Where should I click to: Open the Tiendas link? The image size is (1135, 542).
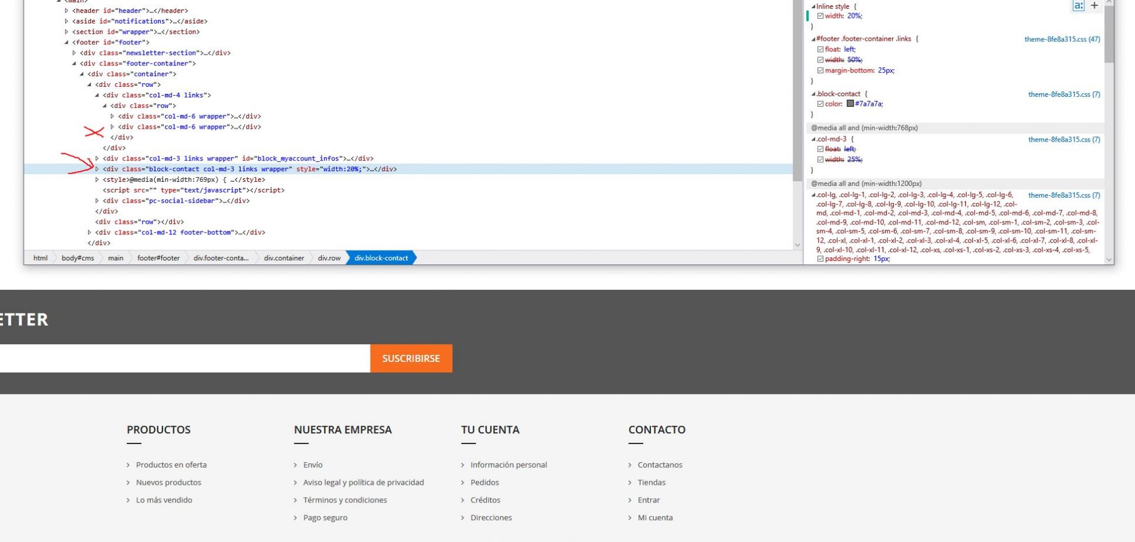(x=651, y=483)
